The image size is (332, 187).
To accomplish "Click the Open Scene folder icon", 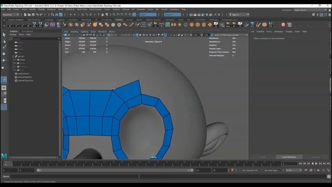I will (x=29, y=15).
